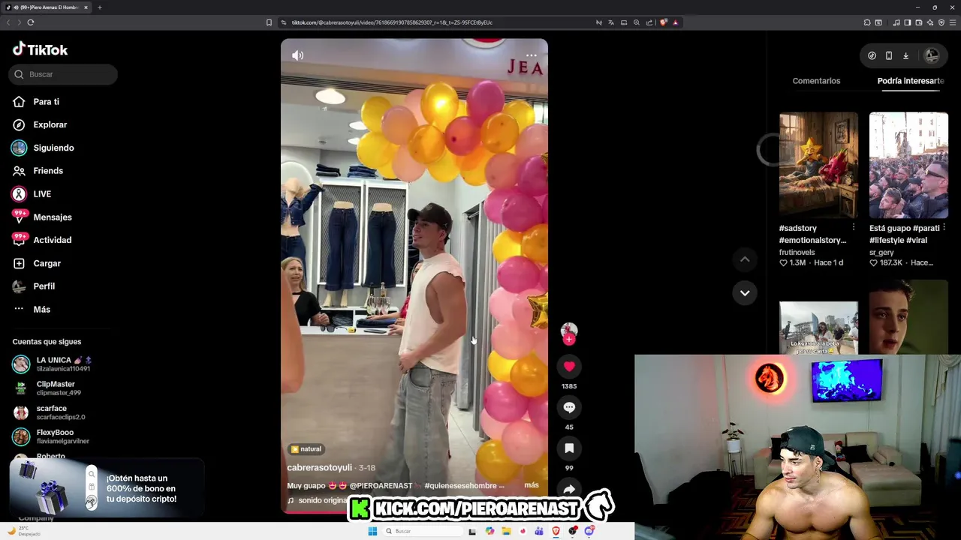Click the frutinovels author name
The image size is (961, 540).
pyautogui.click(x=797, y=253)
